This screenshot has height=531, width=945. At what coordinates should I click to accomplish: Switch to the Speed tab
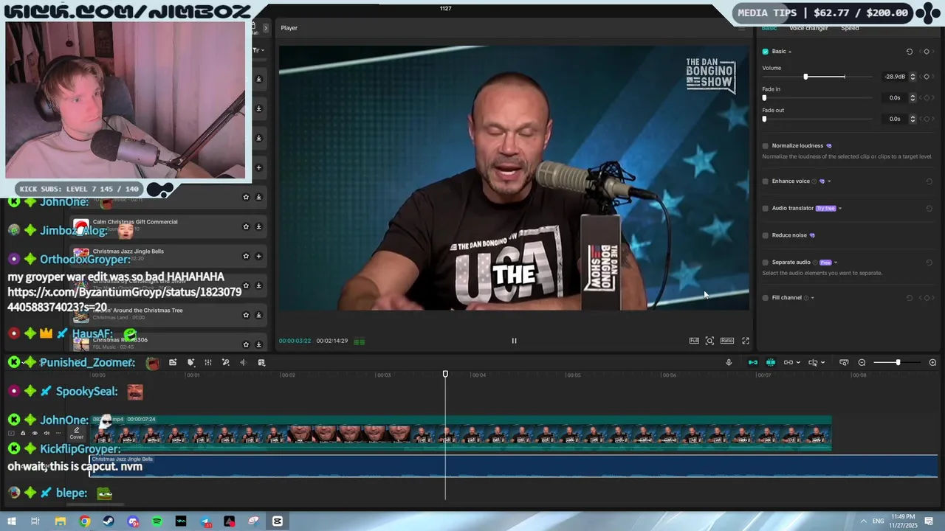(x=850, y=28)
